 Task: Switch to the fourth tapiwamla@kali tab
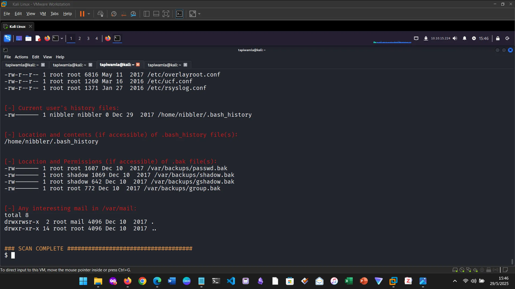click(164, 65)
